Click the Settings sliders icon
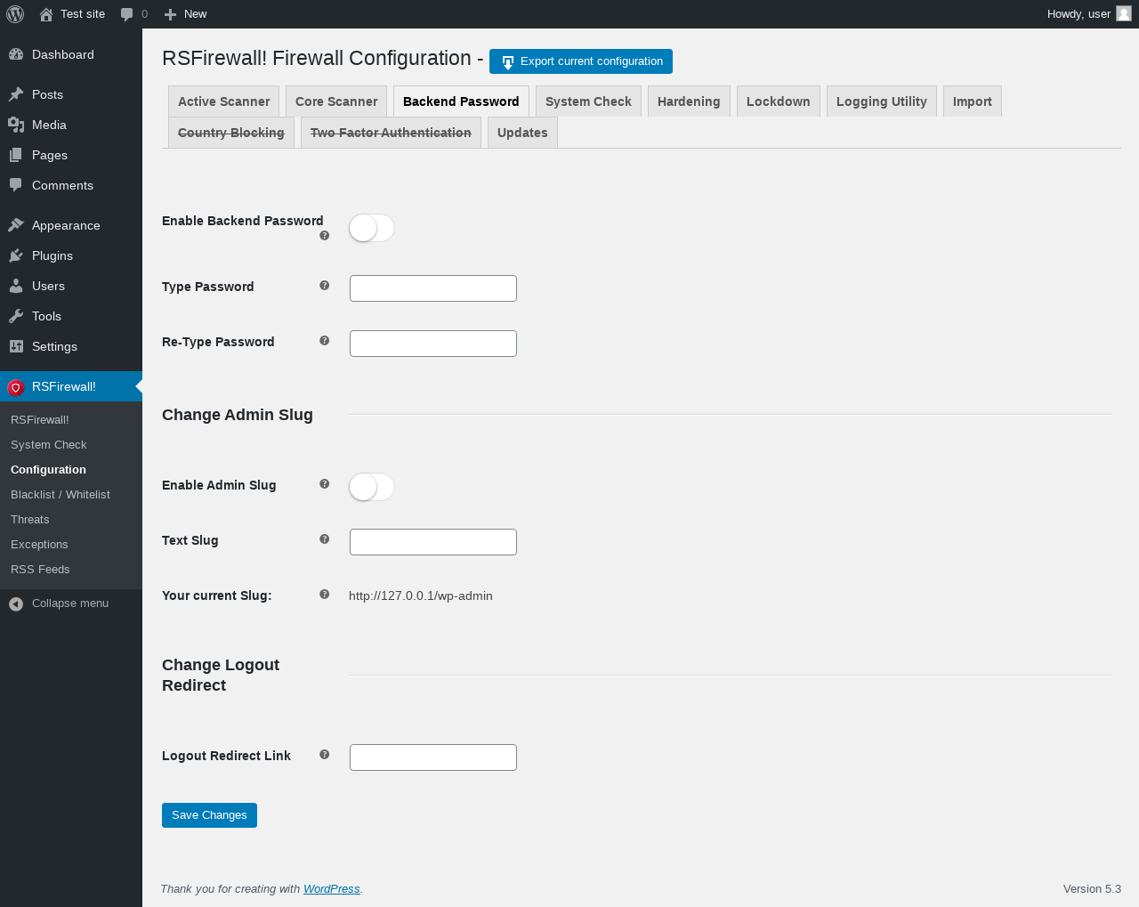1139x907 pixels. (x=16, y=346)
